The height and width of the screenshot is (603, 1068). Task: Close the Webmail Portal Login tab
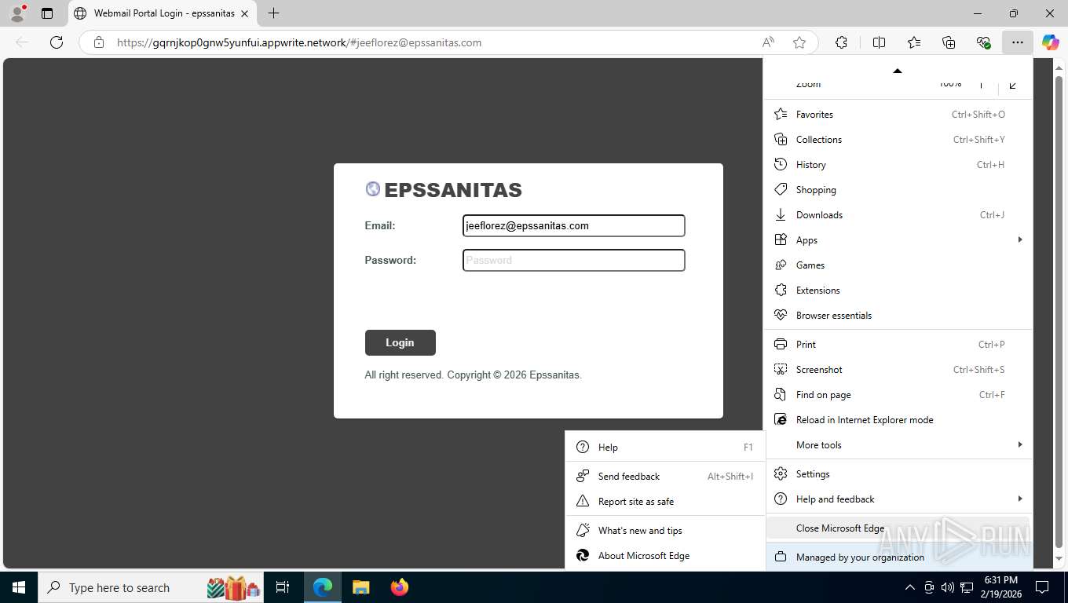coord(244,13)
